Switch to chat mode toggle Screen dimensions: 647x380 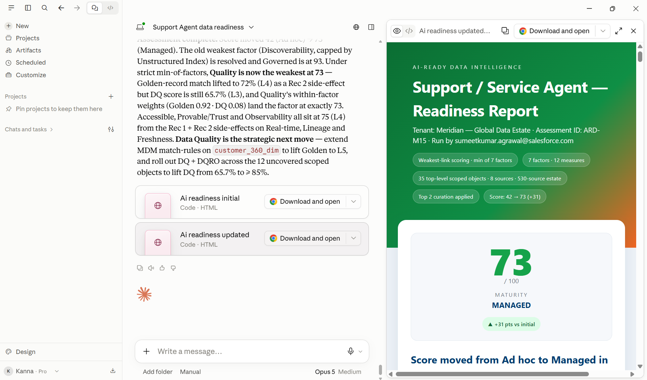pyautogui.click(x=95, y=8)
